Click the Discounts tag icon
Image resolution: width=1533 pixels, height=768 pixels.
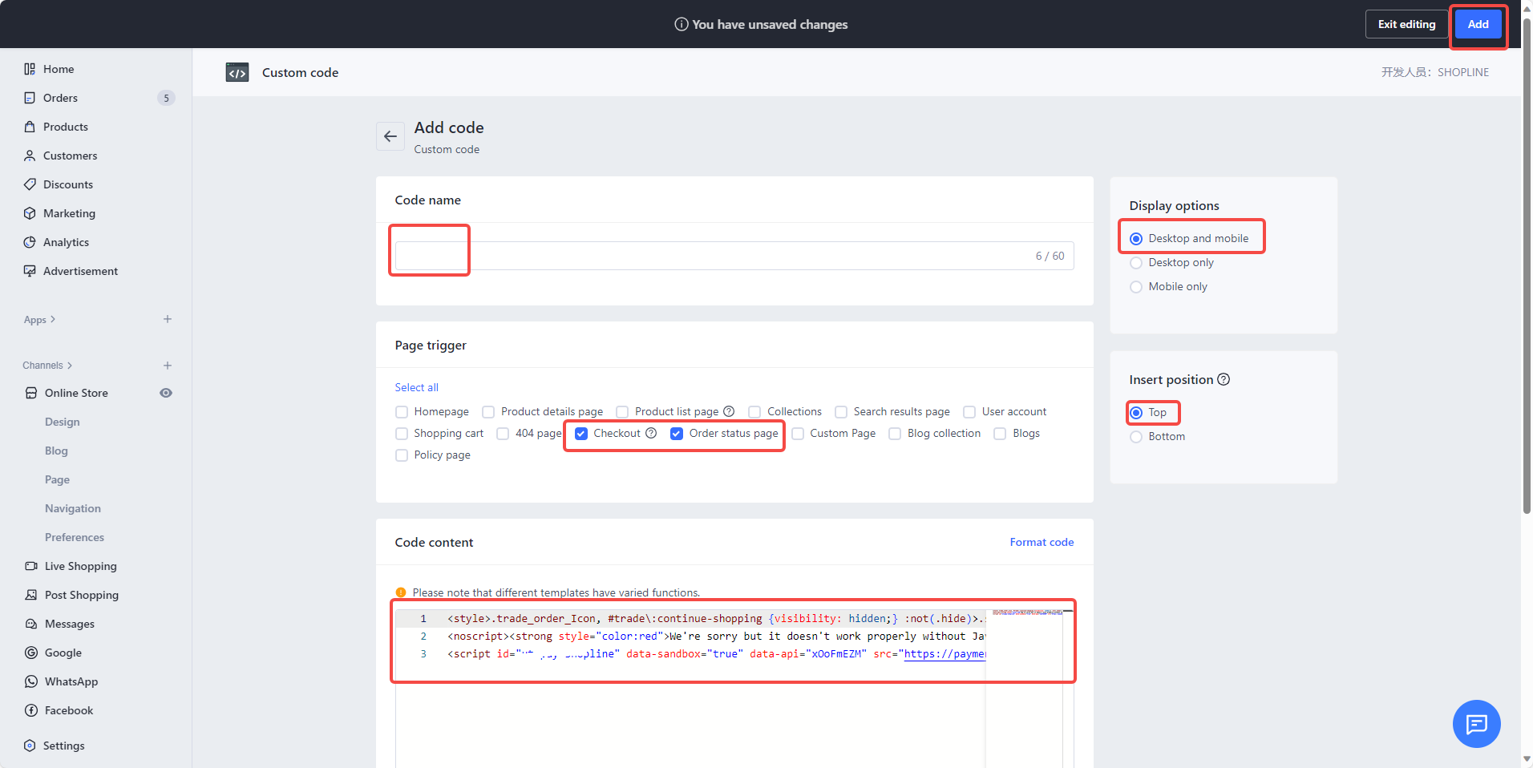click(30, 184)
